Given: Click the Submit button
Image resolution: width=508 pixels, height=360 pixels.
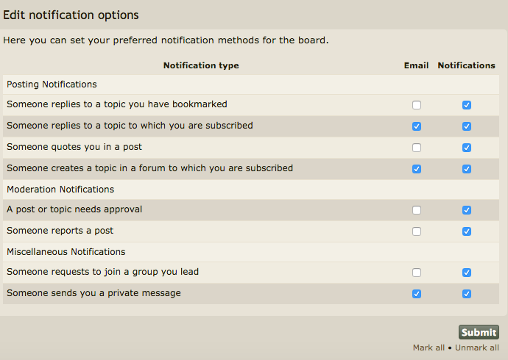Looking at the screenshot, I should pyautogui.click(x=479, y=332).
